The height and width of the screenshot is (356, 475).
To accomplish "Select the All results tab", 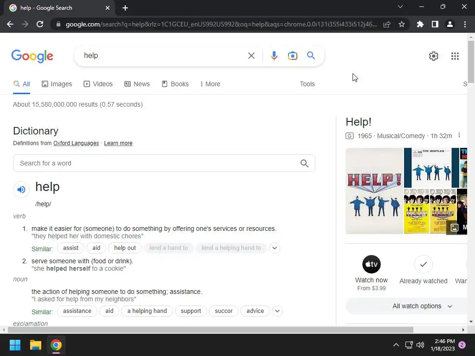I will click(x=21, y=84).
